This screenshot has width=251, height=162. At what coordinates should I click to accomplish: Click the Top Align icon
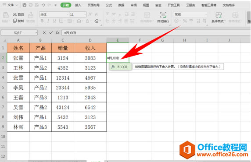click(x=108, y=14)
